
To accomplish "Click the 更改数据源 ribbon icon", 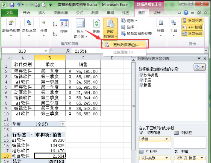I will (110, 23).
